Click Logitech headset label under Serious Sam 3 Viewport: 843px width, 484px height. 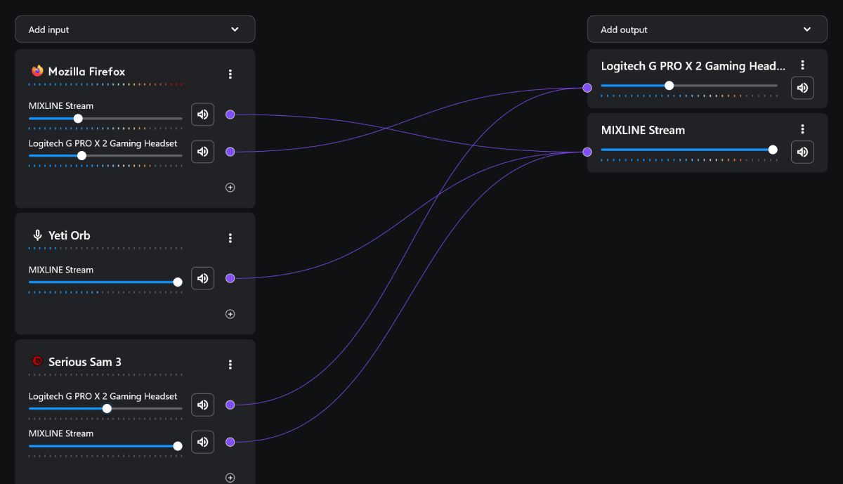point(103,396)
